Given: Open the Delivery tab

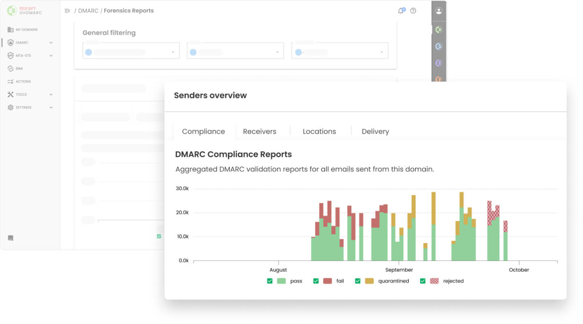Looking at the screenshot, I should tap(375, 131).
